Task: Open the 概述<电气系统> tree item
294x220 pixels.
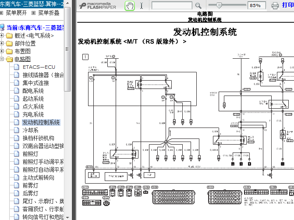Action: tap(34, 35)
